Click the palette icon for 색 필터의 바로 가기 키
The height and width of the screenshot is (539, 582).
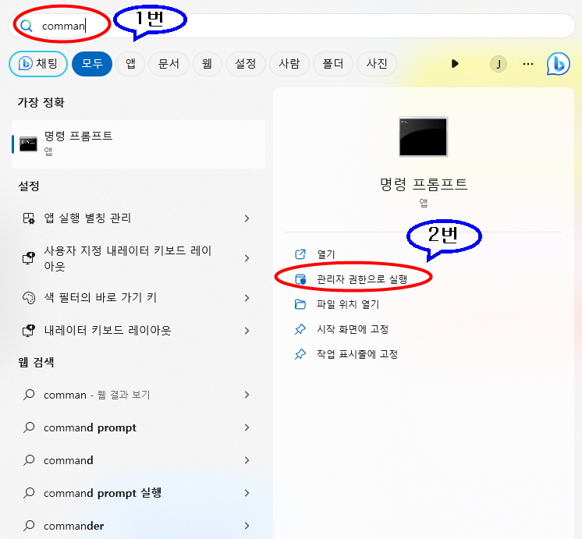[29, 298]
